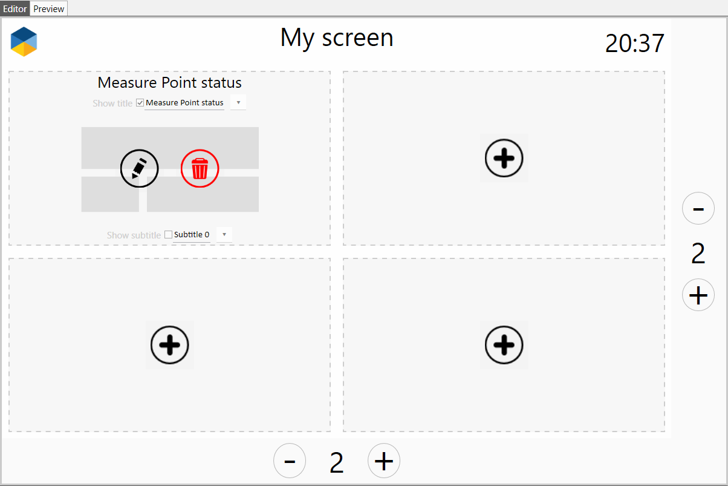
Task: Increase row count with right-side plus
Action: point(698,295)
